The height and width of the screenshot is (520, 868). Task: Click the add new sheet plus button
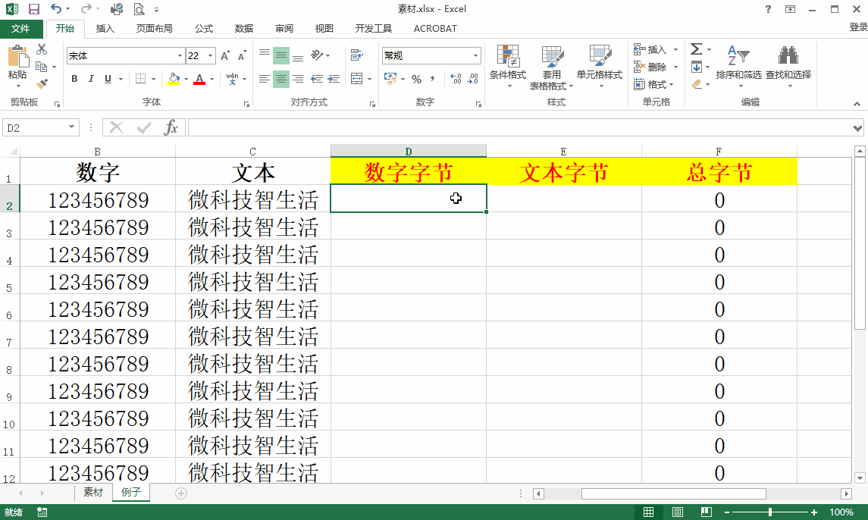[181, 493]
